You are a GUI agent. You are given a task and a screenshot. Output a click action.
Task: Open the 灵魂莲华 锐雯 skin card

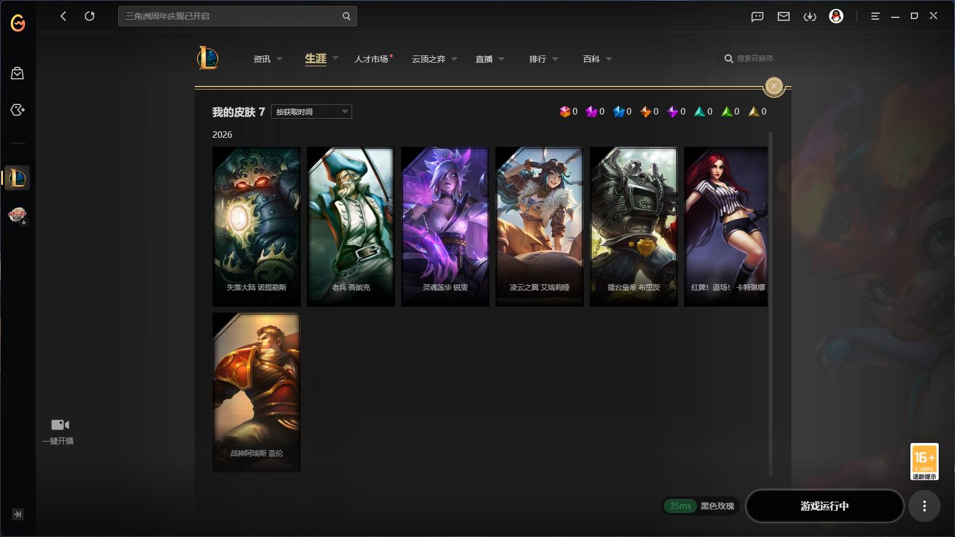click(445, 227)
